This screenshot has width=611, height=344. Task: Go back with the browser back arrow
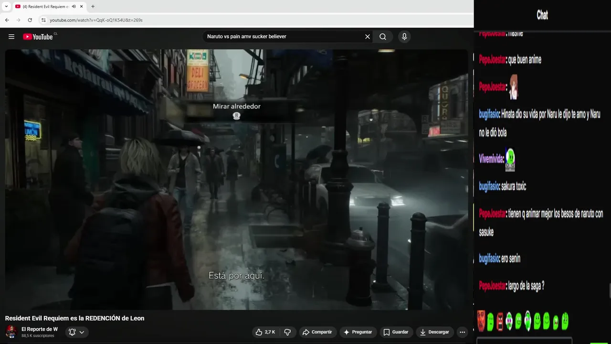click(7, 20)
